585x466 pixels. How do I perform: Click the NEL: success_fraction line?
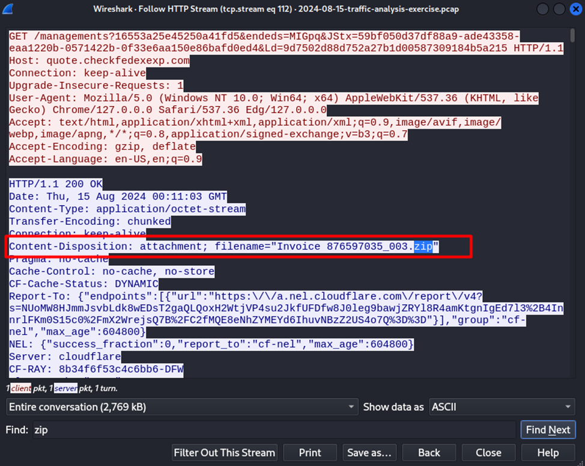click(211, 345)
